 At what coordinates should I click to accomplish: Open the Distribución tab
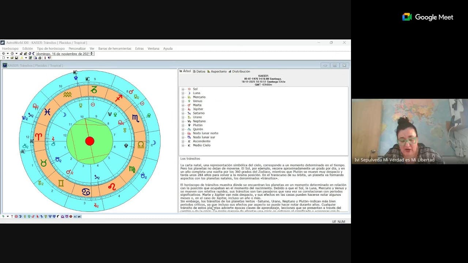point(239,72)
